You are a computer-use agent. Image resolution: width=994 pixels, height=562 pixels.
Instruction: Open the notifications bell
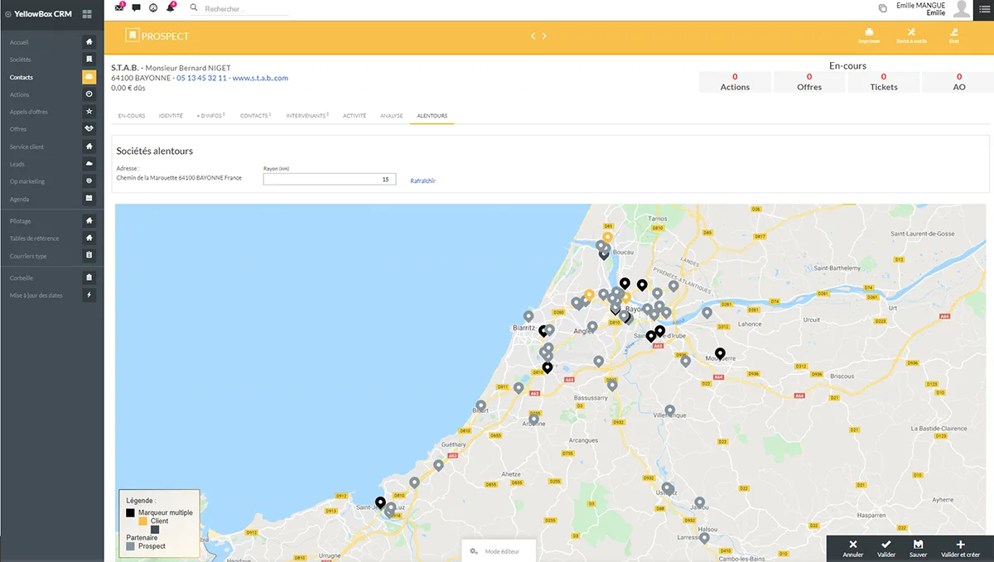pyautogui.click(x=171, y=7)
